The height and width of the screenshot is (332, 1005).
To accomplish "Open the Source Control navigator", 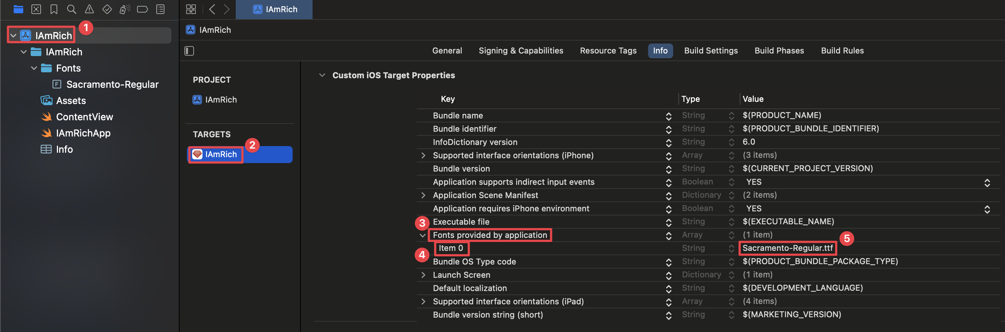I will pos(36,9).
